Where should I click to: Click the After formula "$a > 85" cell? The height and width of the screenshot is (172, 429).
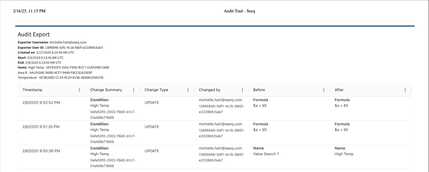(342, 106)
